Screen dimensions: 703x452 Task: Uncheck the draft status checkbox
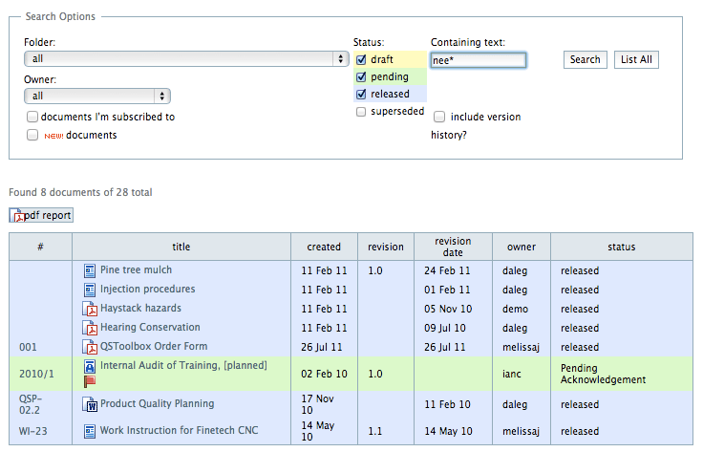pos(361,59)
